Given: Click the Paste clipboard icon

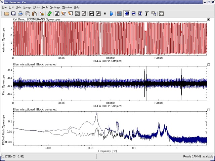Looking at the screenshot, I should click(34, 13).
